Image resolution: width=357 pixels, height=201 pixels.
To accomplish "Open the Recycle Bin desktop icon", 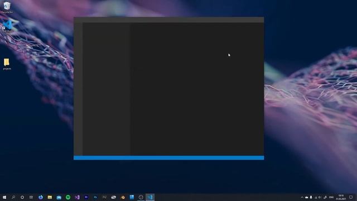I will pos(7,7).
